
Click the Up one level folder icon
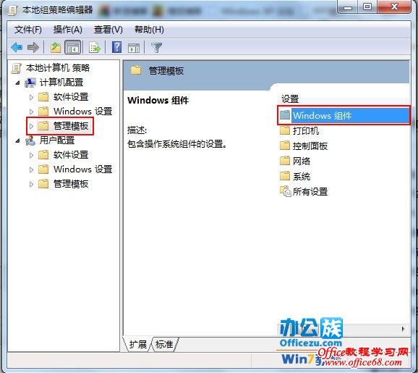pos(56,48)
